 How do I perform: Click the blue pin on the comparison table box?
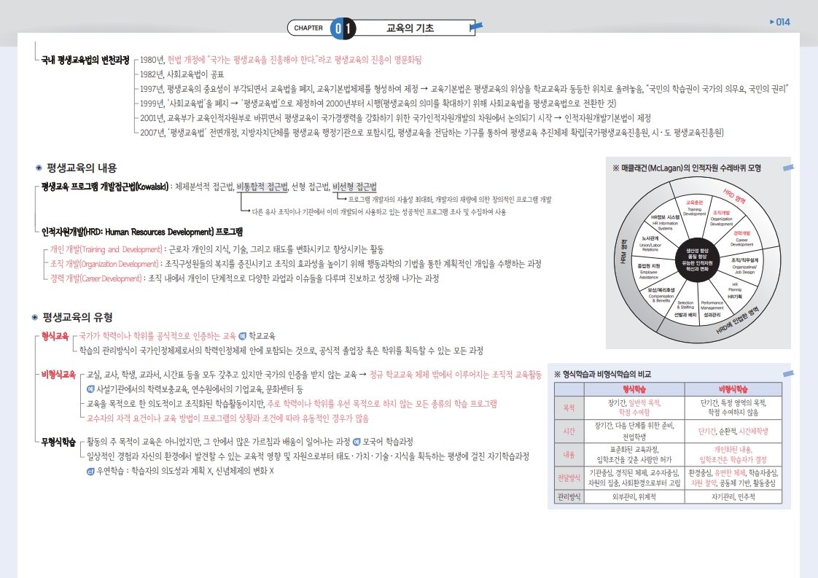[x=789, y=373]
